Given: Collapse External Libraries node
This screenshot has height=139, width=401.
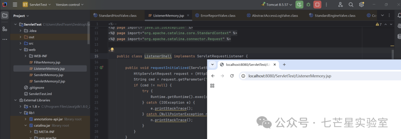Looking at the screenshot, I should click(15, 100).
